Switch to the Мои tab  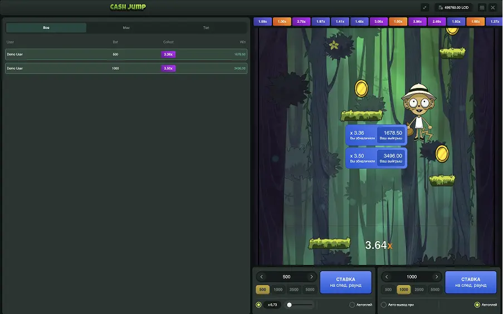click(x=126, y=27)
